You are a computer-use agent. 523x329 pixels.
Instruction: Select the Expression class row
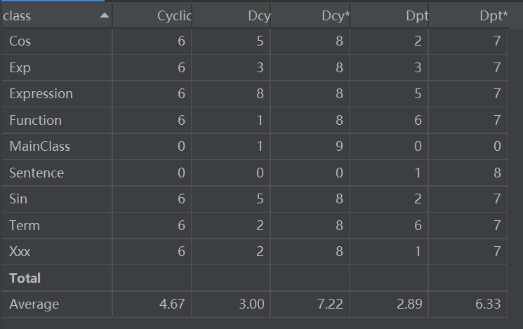tap(41, 94)
